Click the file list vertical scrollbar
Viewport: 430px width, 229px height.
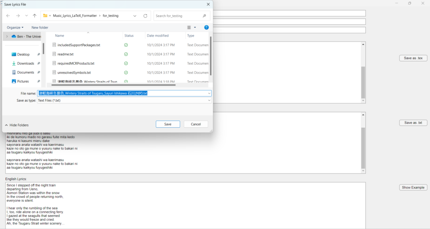pos(211,56)
